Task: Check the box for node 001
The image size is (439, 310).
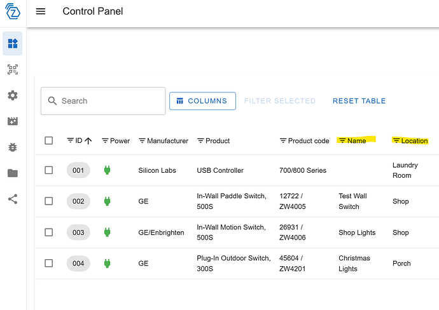Action: pos(49,170)
